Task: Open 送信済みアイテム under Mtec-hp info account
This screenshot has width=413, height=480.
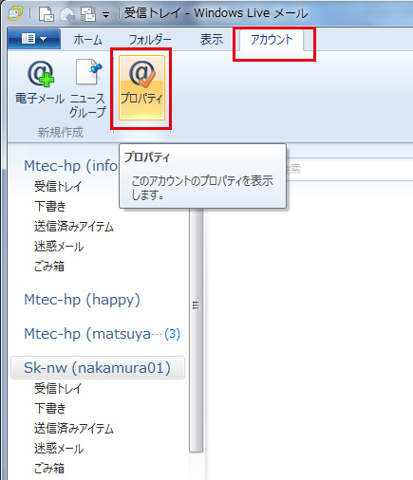Action: (x=74, y=227)
